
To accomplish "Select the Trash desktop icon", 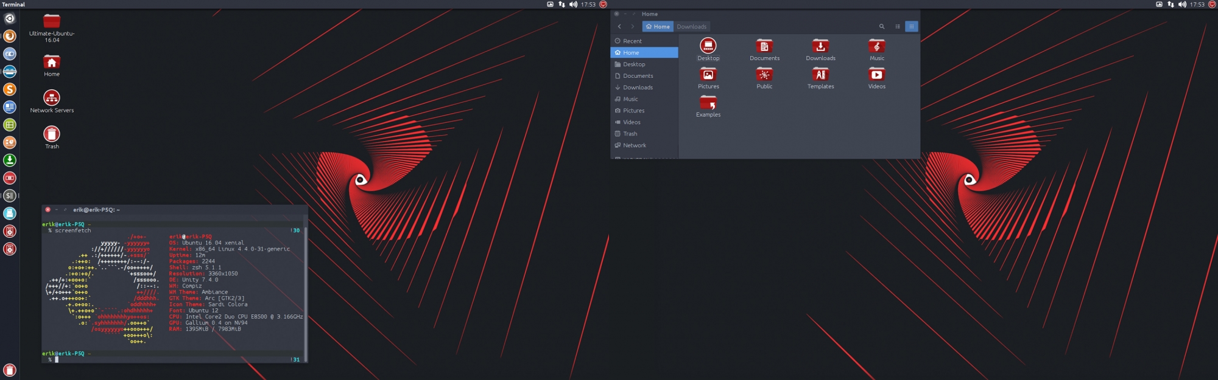I will (x=52, y=137).
